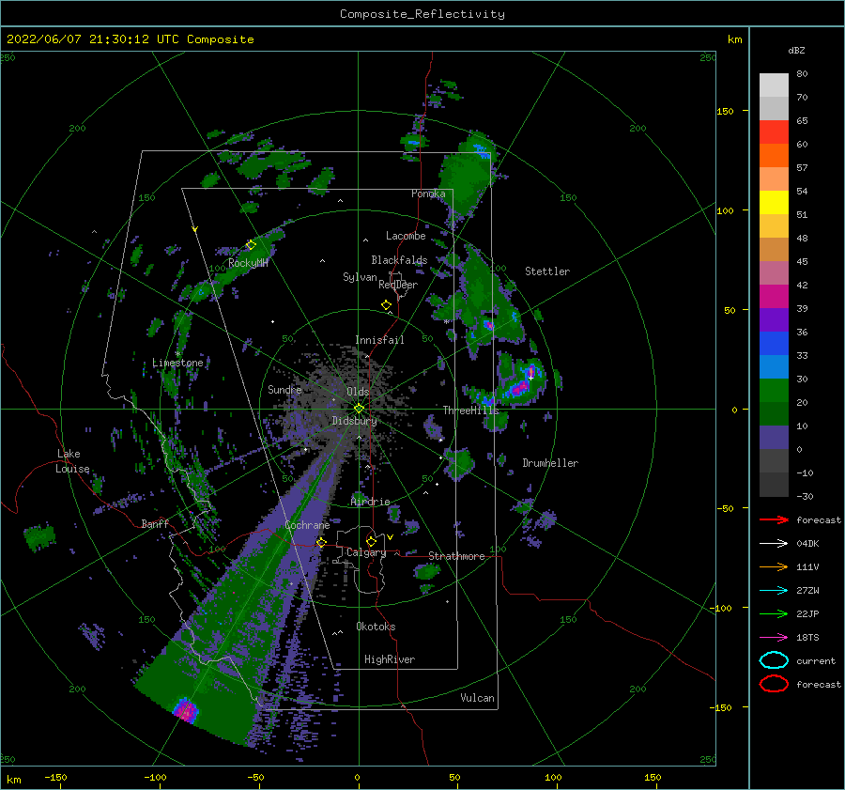Select the light grey 80 dBZ swatch

pos(774,85)
